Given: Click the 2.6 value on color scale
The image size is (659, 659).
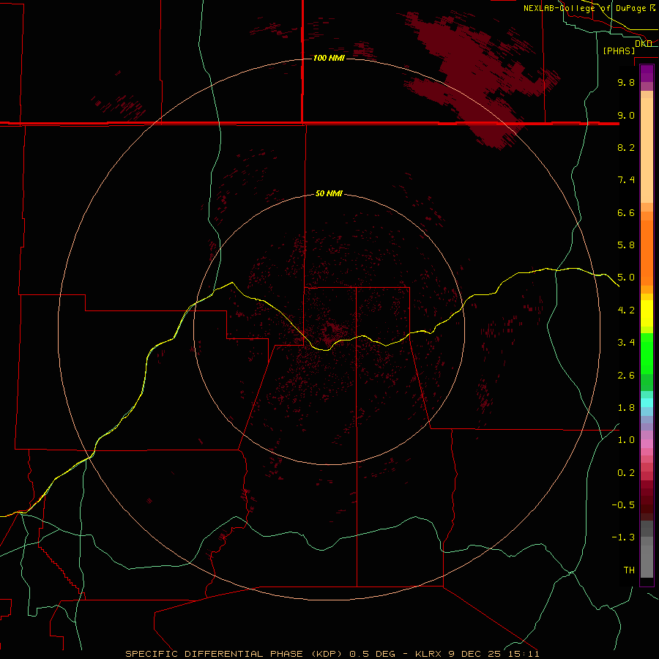Looking at the screenshot, I should [x=626, y=376].
